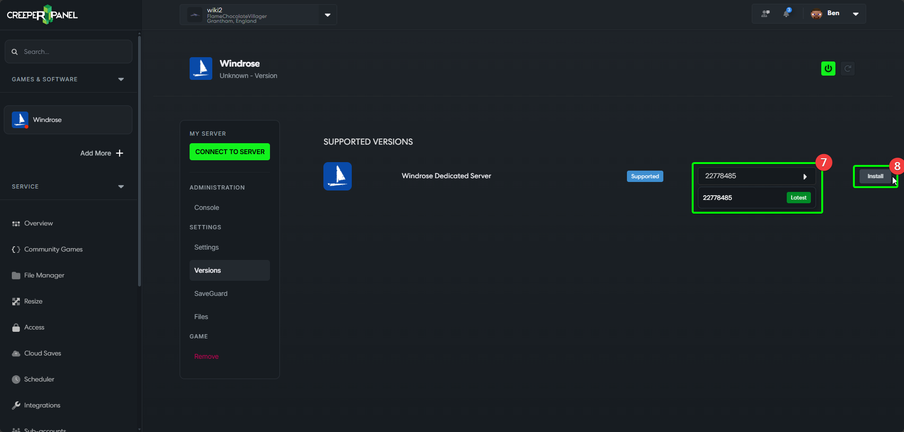Screen dimensions: 904x432
Task: Click the CONNECT TO SERVER button
Action: [229, 151]
